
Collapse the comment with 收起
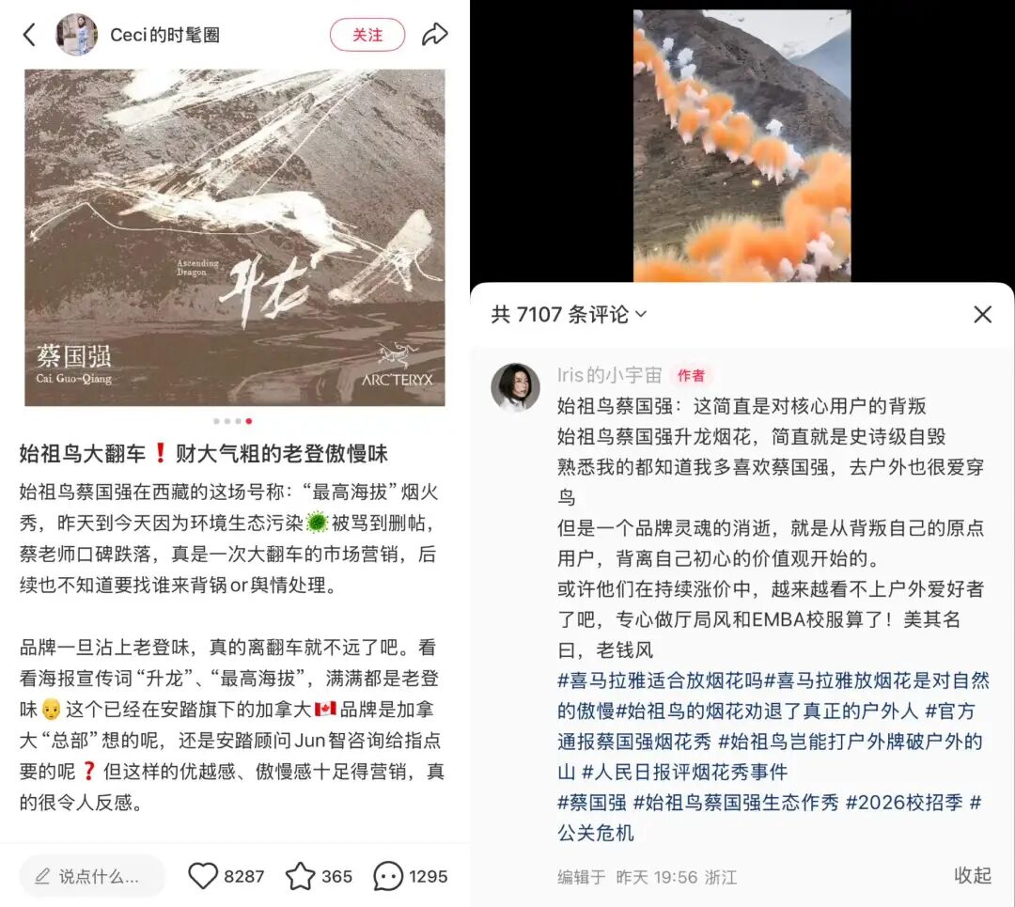(x=973, y=875)
